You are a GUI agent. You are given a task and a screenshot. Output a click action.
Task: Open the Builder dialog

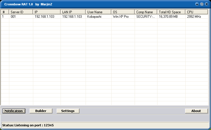click(41, 111)
